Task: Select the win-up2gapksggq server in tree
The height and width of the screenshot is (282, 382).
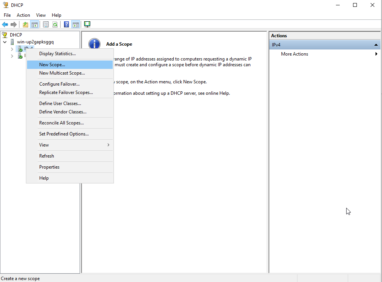Action: [x=35, y=42]
